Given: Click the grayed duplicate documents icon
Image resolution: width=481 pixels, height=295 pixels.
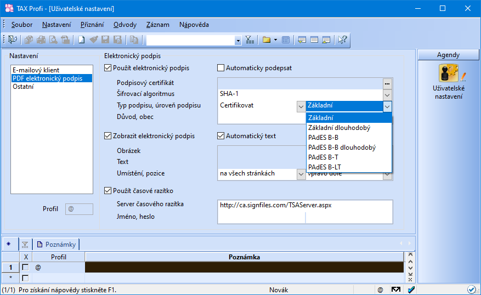Looking at the screenshot, I should [x=134, y=40].
